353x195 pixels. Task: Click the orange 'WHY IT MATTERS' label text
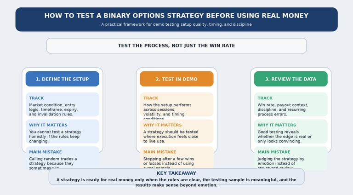[x=162, y=125]
